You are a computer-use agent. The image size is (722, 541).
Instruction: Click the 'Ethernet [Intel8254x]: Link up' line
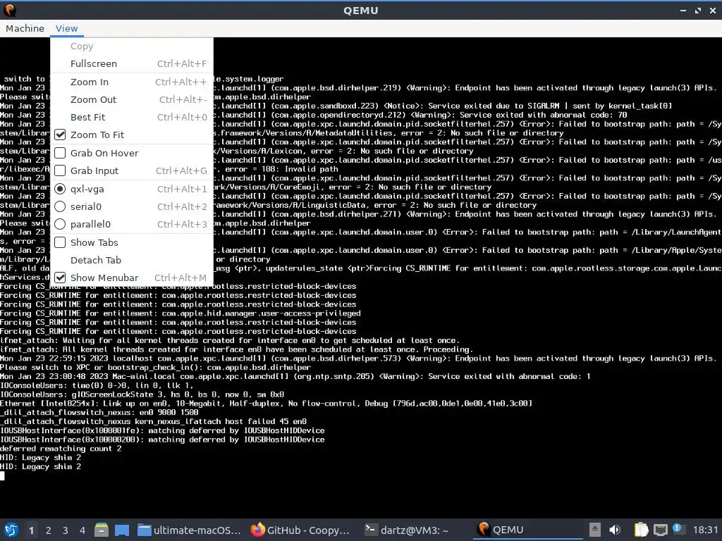point(266,404)
